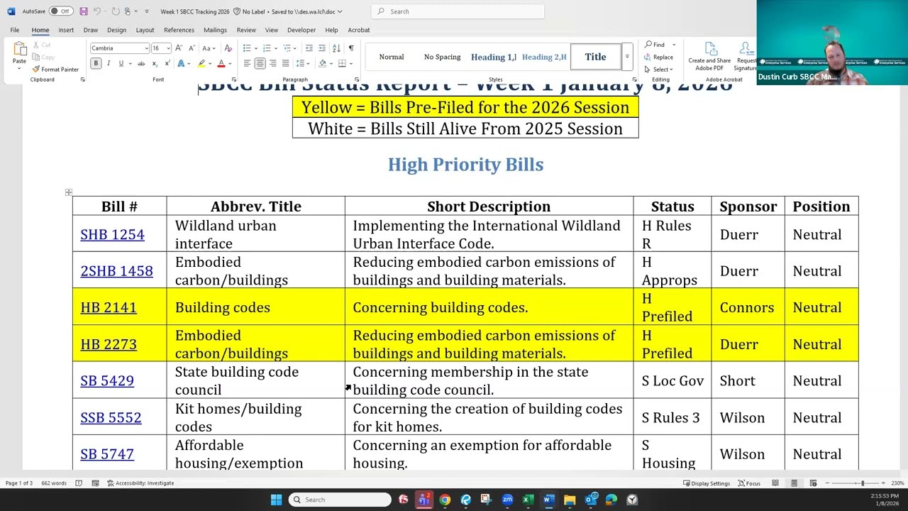Click the Undo arrow in title bar
This screenshot has width=908, height=511.
coord(97,11)
